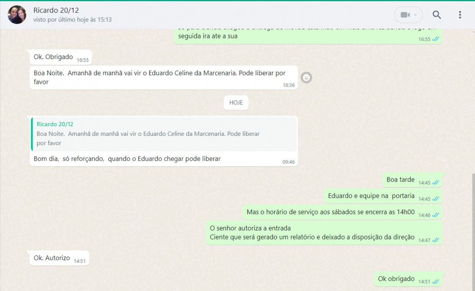Select the "Bom dia, só reforçando" message text
This screenshot has width=475, height=291.
pyautogui.click(x=127, y=159)
